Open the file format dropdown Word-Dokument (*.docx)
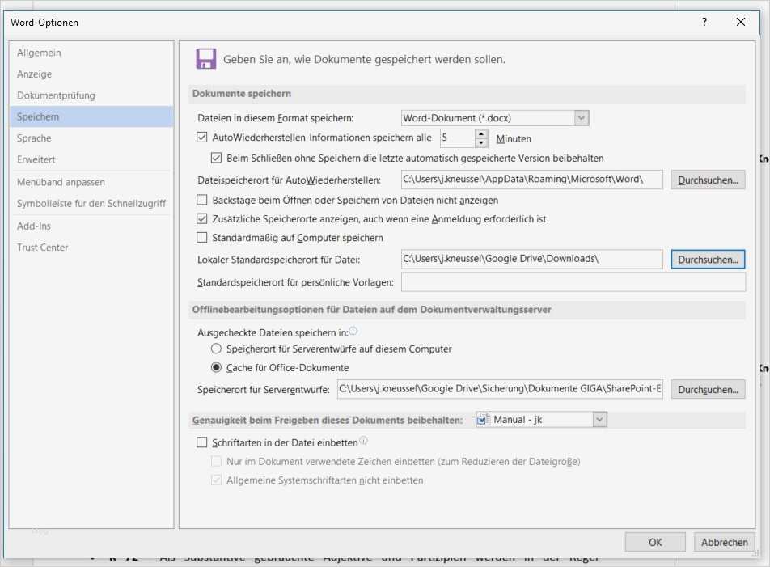This screenshot has width=770, height=567. (x=581, y=118)
